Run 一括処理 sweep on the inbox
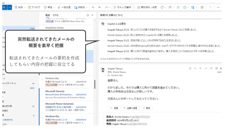 click(64, 7)
